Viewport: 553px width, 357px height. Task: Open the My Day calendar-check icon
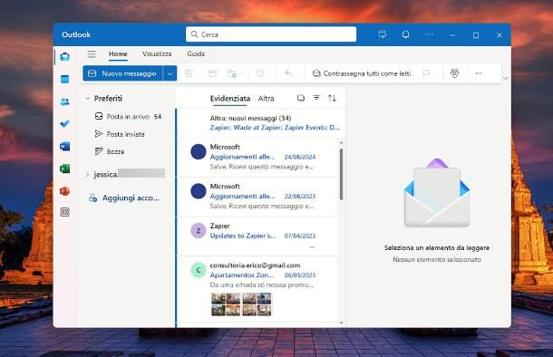383,34
